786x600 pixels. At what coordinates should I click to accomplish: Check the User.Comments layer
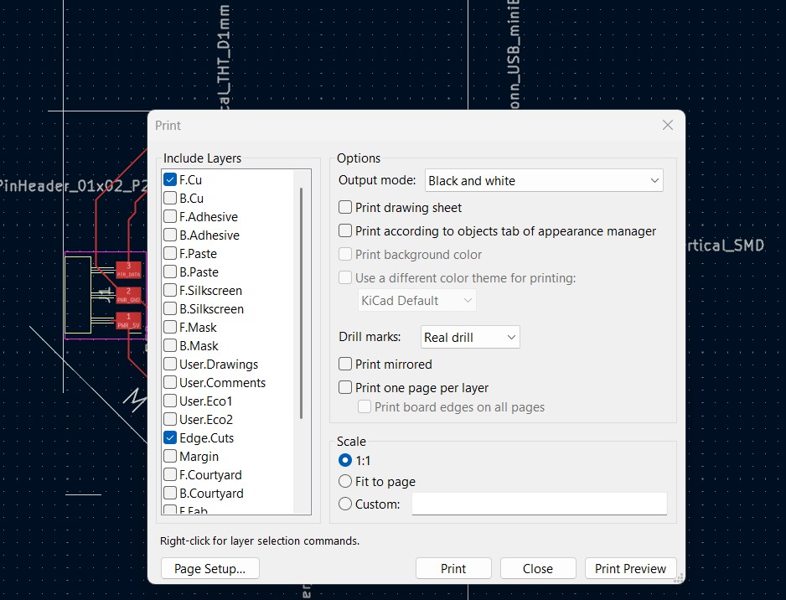click(170, 382)
